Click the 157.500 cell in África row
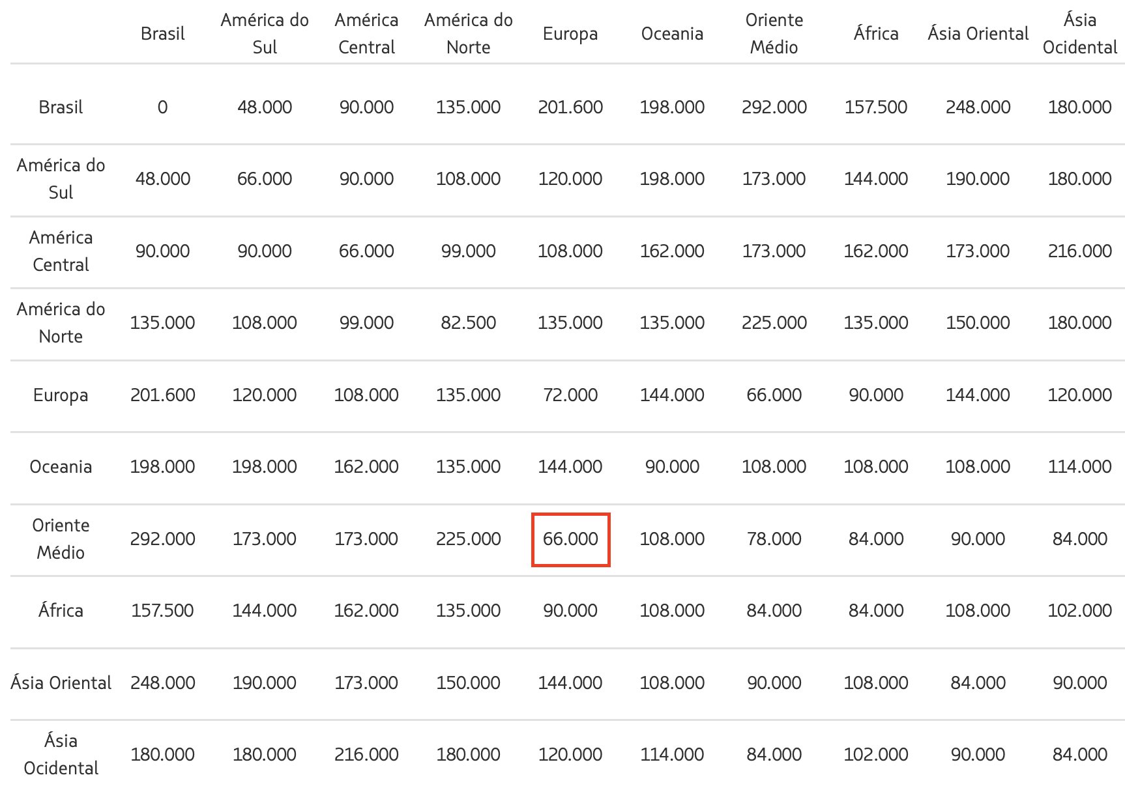1125x788 pixels. coord(162,611)
